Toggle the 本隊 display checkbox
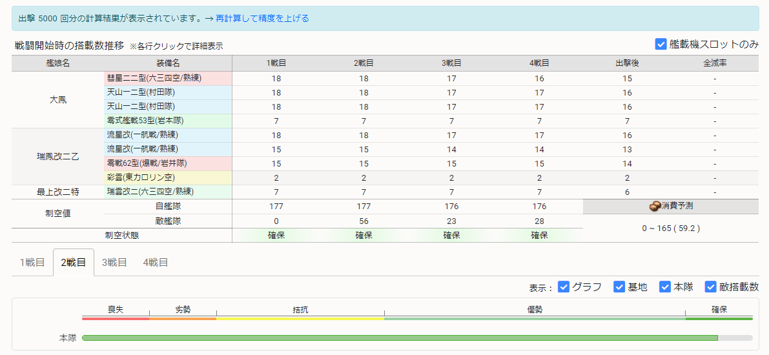Viewport: 769px width, 355px height. (665, 287)
